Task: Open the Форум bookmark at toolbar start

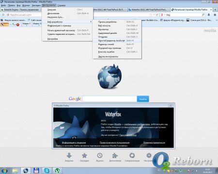Action: pos(13,20)
